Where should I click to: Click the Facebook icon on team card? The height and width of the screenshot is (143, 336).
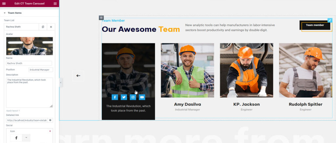115,97
